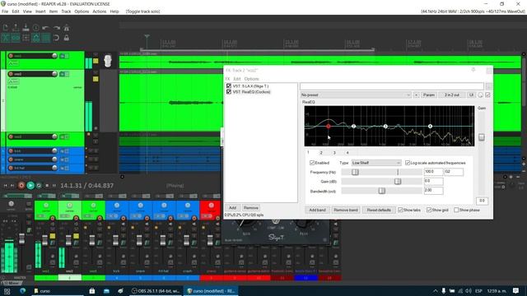Select band tab 2 in ReaEQ

(x=321, y=153)
